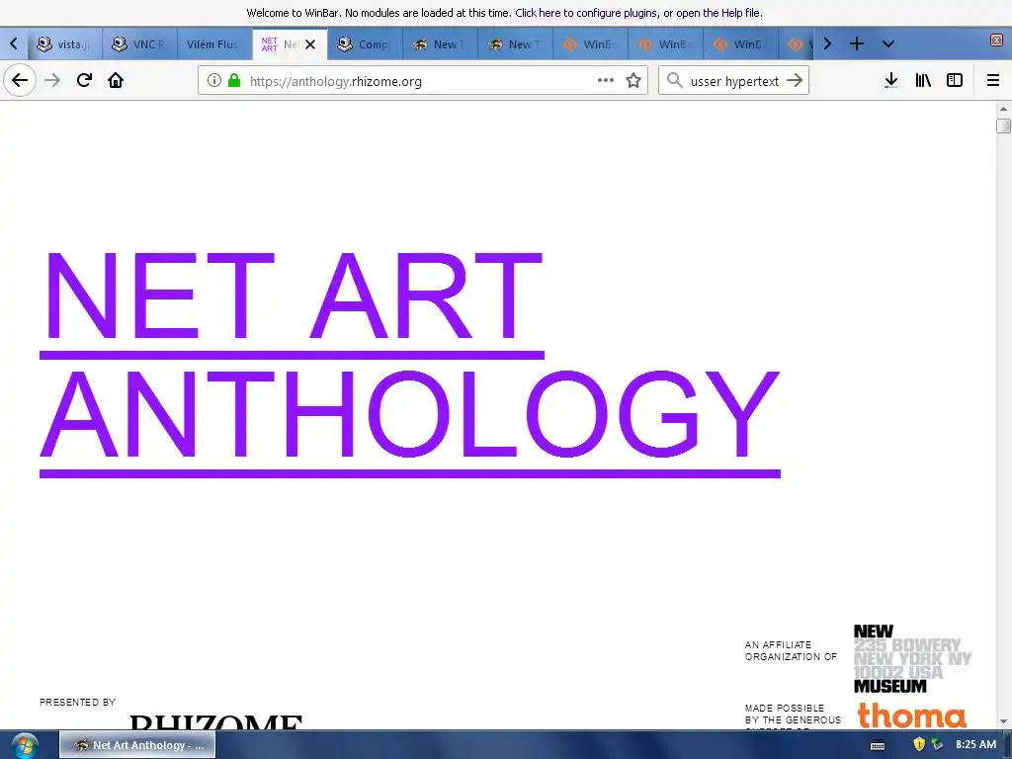The height and width of the screenshot is (759, 1012).
Task: Close the browser window red button
Action: click(996, 40)
